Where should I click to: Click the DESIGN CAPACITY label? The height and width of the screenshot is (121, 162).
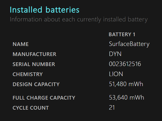point(36,84)
